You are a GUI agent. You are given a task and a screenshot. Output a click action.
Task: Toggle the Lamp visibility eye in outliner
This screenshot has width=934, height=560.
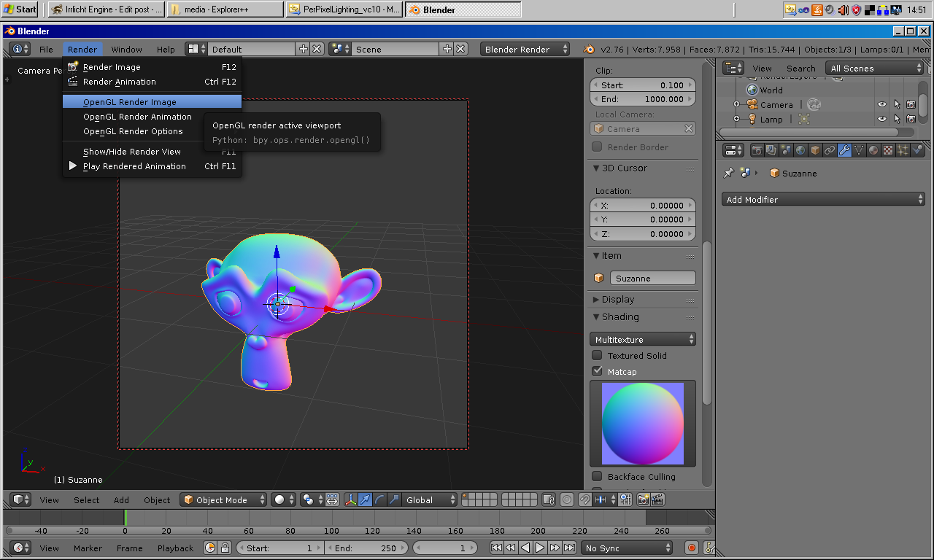[882, 119]
